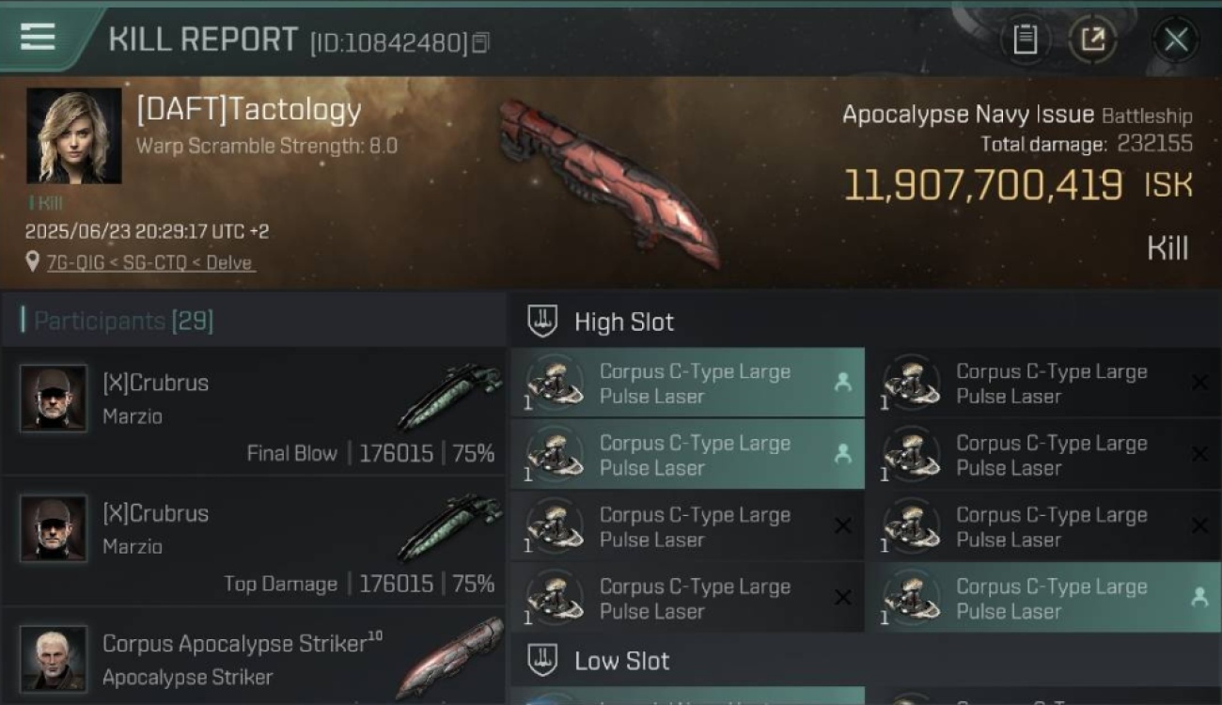Click the Apocalypse Navy Issue ship image
1222x705 pixels.
609,181
